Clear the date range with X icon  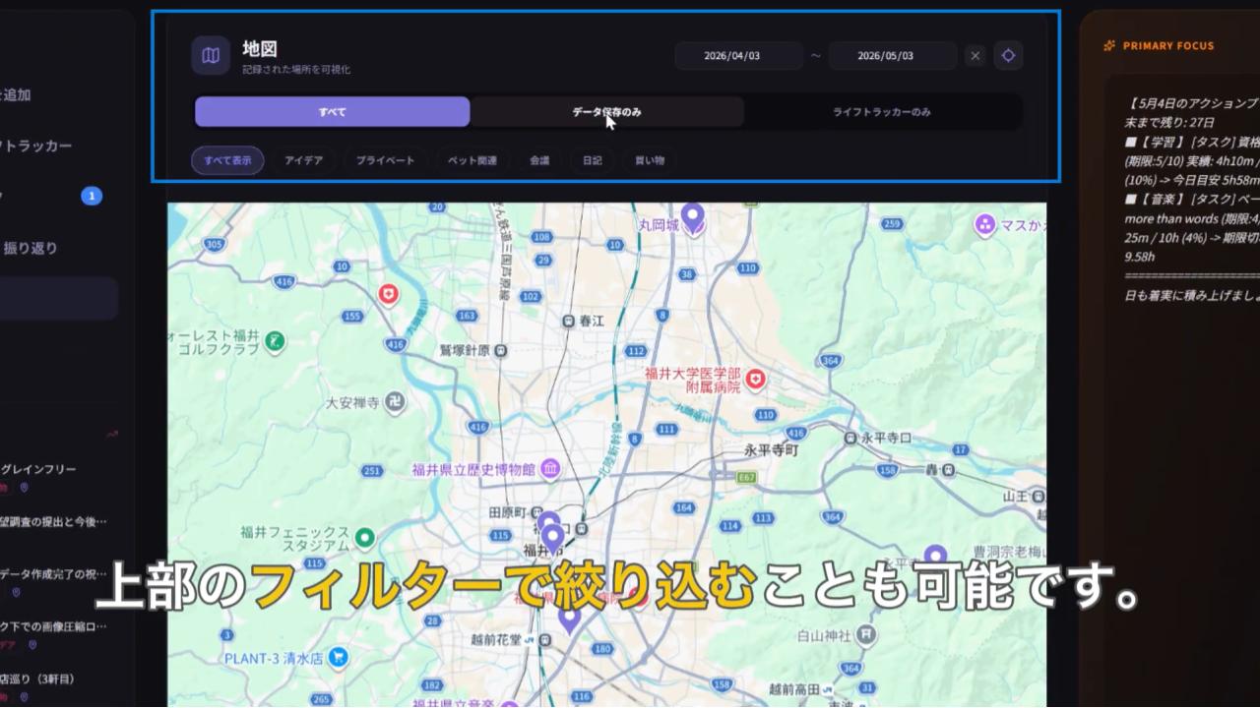coord(975,56)
